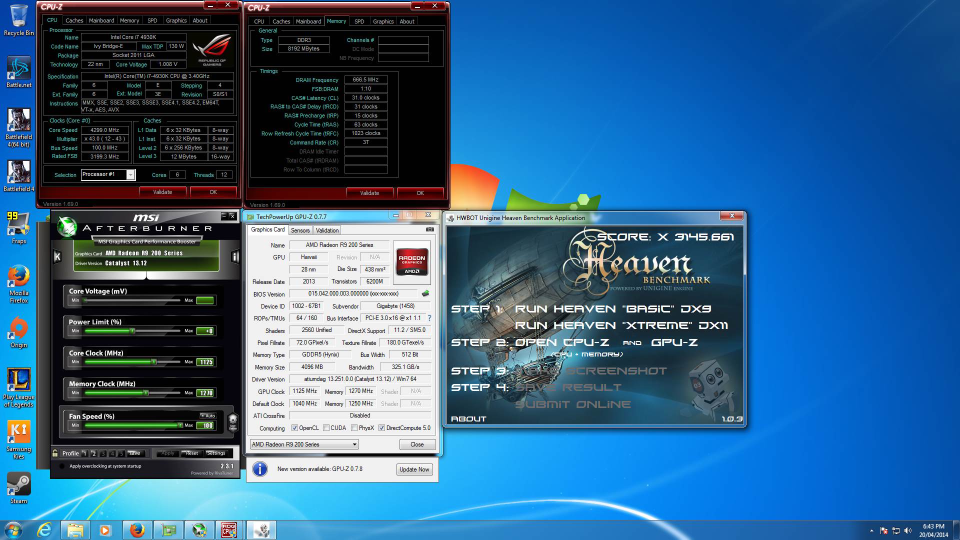
Task: Select Afterburner profile slot 2
Action: point(93,453)
